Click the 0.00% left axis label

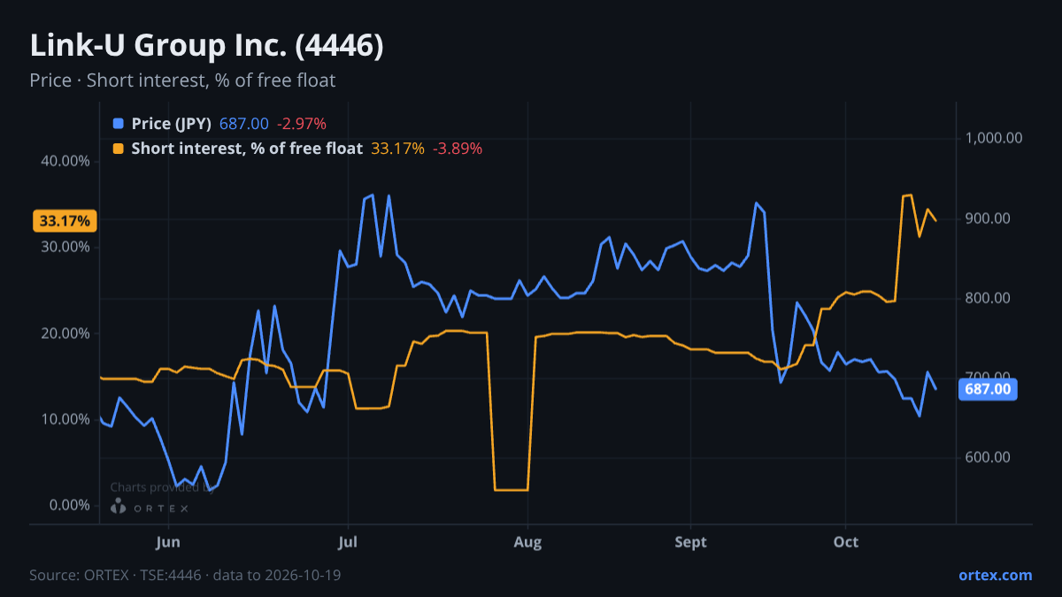pos(69,505)
